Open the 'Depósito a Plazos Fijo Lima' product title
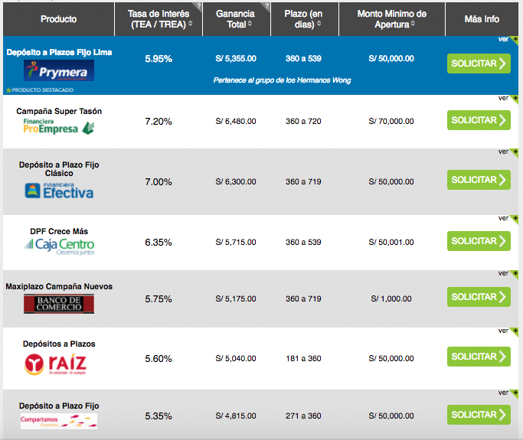 (x=59, y=52)
